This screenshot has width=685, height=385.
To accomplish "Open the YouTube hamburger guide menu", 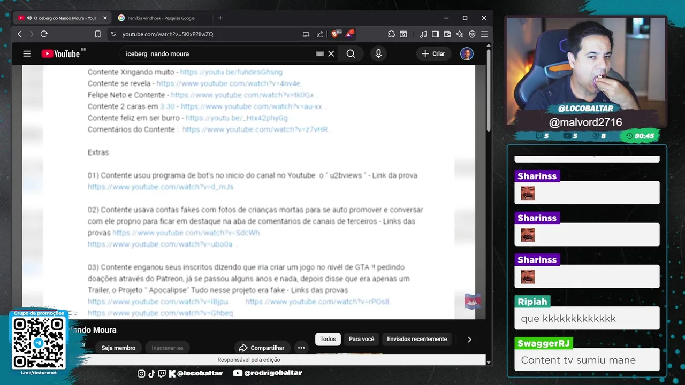I will (x=27, y=53).
